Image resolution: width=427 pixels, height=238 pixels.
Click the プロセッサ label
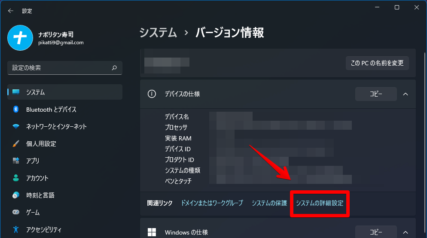point(176,128)
